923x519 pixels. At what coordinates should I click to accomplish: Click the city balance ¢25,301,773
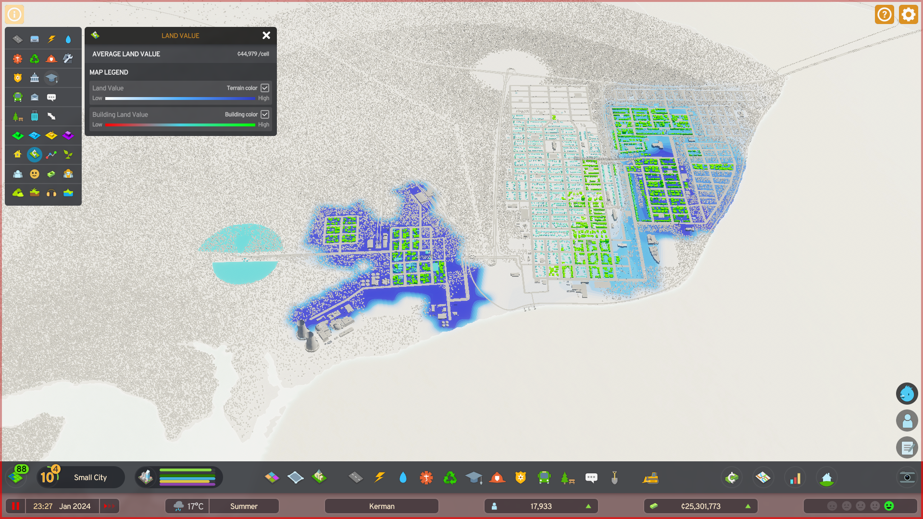click(700, 506)
